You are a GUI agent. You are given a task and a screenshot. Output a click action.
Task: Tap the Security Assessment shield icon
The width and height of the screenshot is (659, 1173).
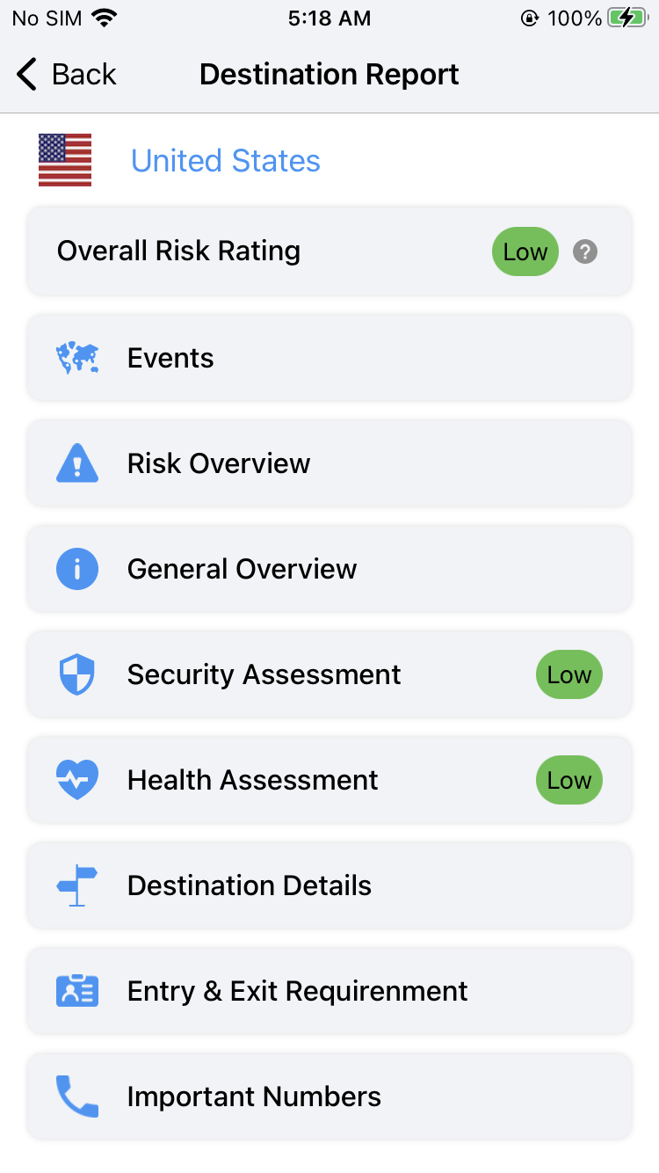[77, 674]
